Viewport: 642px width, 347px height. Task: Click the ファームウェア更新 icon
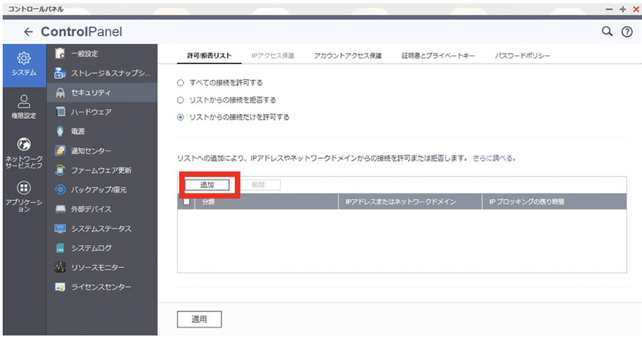tap(60, 170)
